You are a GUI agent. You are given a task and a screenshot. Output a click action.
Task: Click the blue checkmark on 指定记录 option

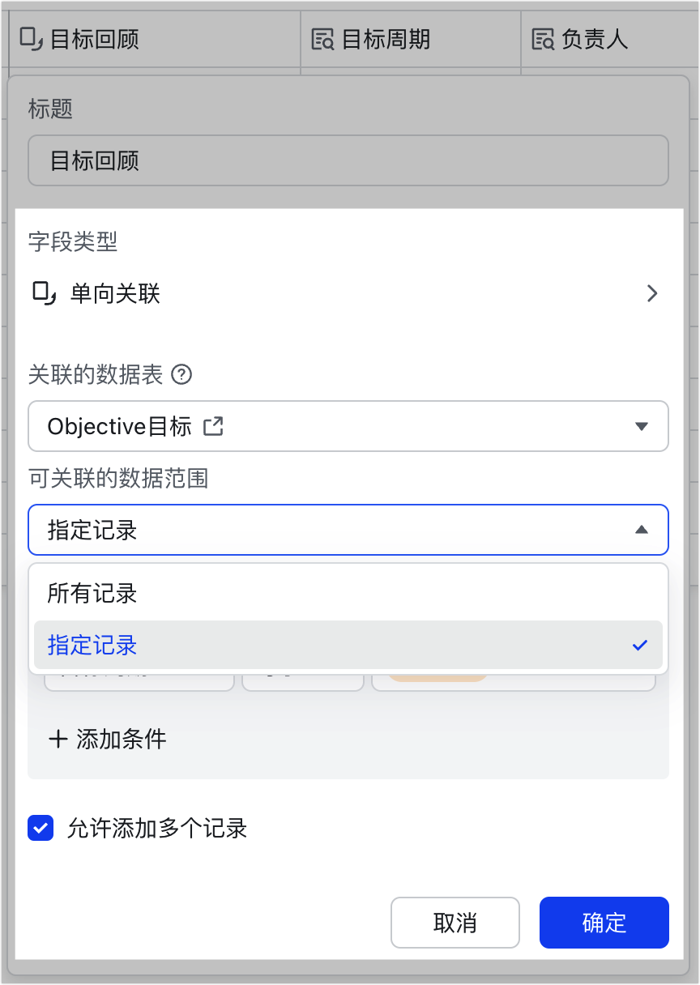tap(640, 645)
